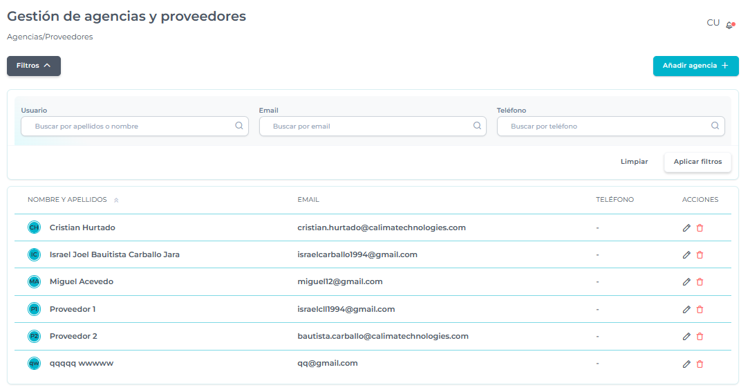
Task: Open the notifications bell
Action: coord(729,25)
